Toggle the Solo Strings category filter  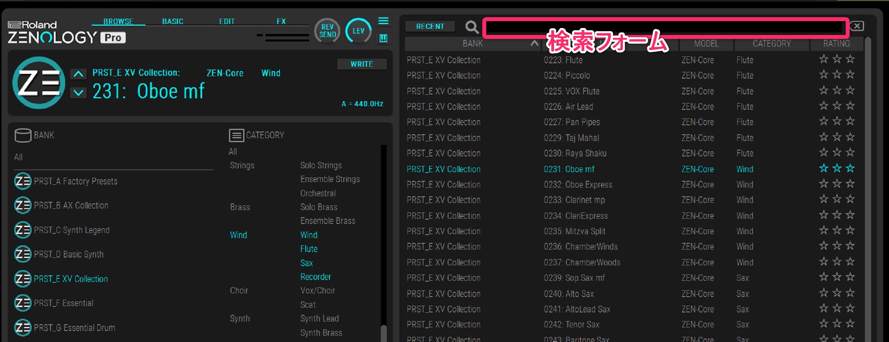click(x=321, y=165)
